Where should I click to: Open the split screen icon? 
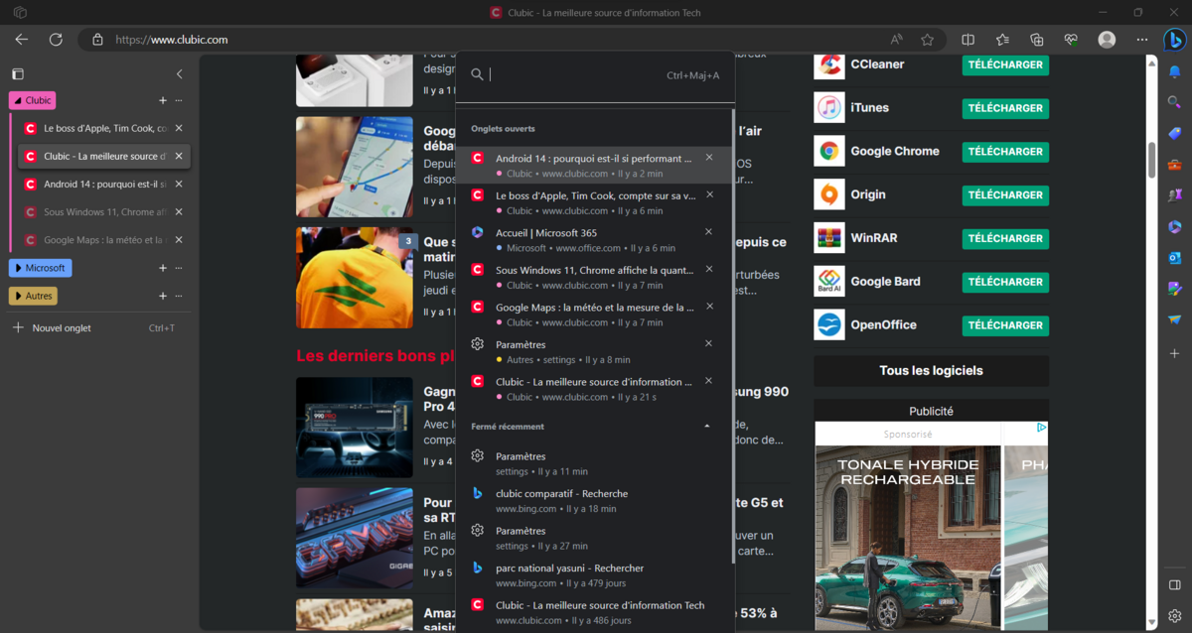(x=968, y=40)
